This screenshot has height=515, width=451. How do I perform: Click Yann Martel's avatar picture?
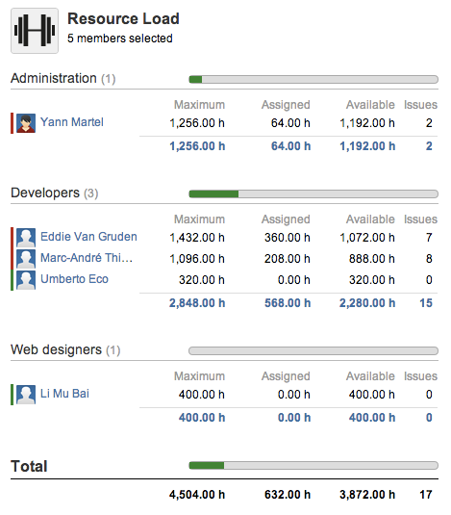point(26,123)
